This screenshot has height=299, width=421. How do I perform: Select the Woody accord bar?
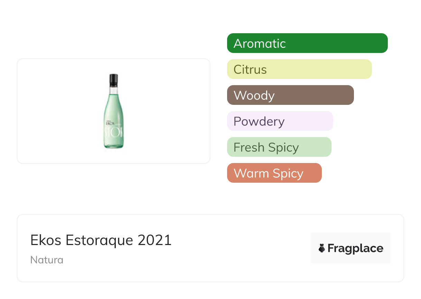coord(290,95)
